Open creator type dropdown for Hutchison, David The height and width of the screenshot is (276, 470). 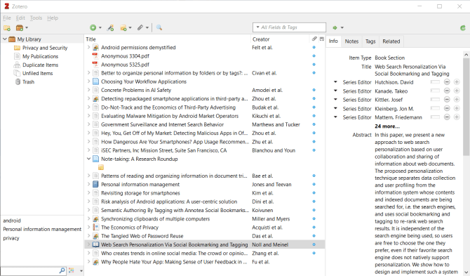tap(335, 82)
